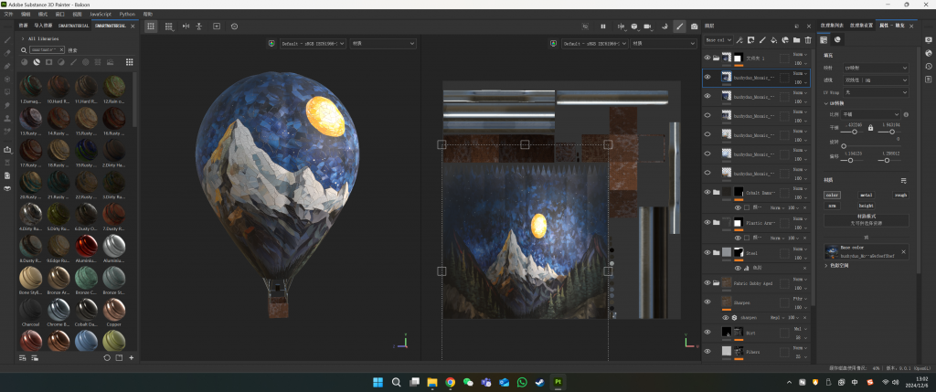Toggle the height channel button
The image size is (936, 392).
pos(866,206)
